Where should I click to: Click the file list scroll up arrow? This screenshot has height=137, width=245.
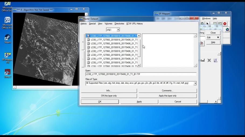click(x=139, y=35)
